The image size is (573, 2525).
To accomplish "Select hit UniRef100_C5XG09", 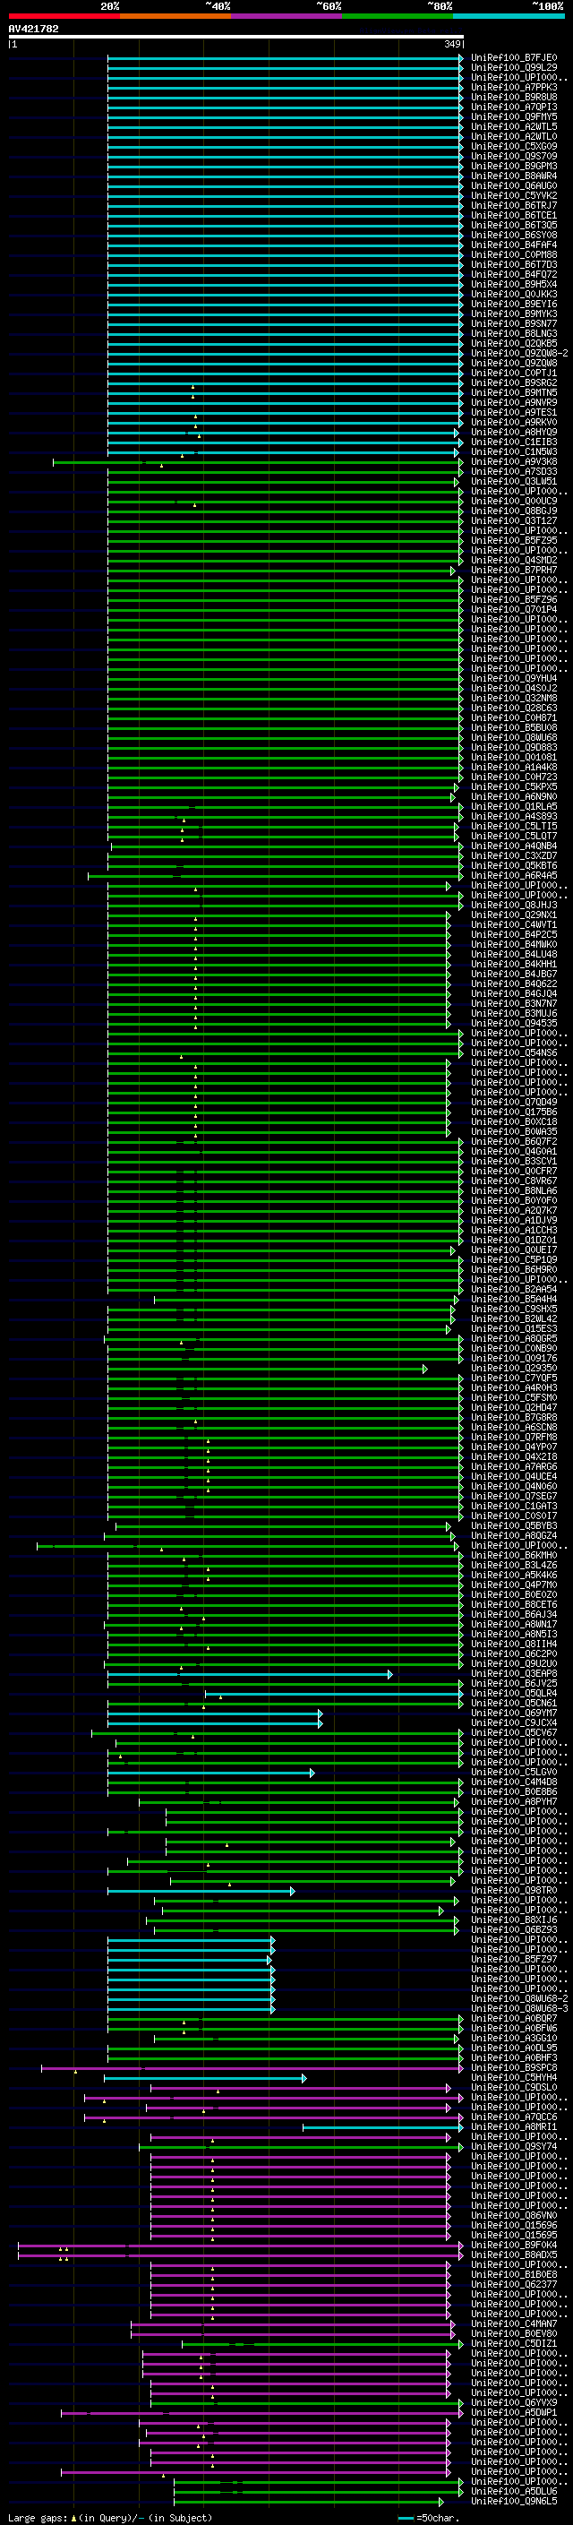I will [514, 146].
